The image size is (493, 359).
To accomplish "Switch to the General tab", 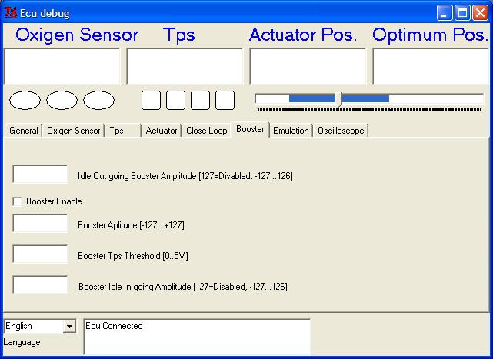I will [23, 131].
